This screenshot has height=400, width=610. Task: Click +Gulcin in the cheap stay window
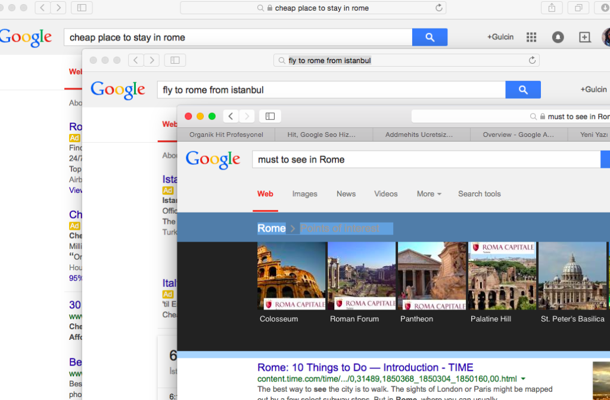click(500, 37)
